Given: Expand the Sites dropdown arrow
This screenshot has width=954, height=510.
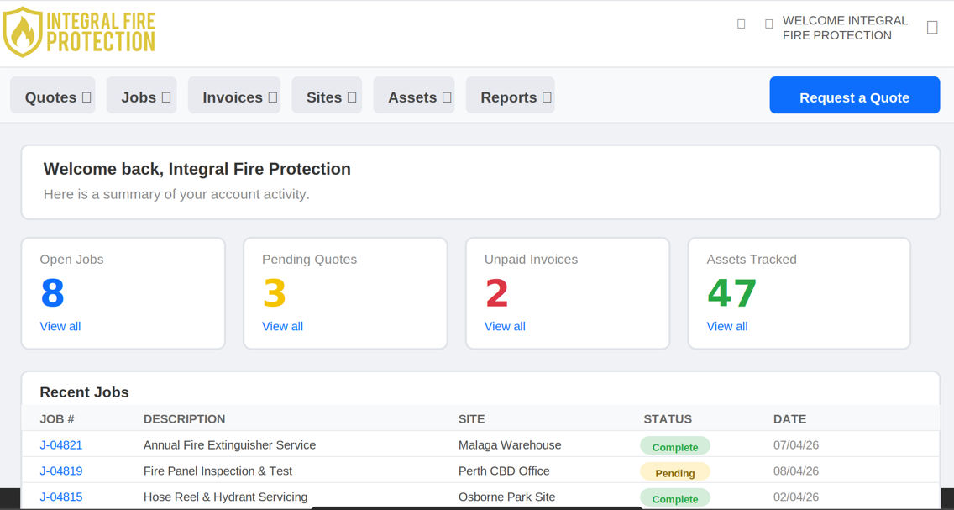Looking at the screenshot, I should click(x=350, y=97).
